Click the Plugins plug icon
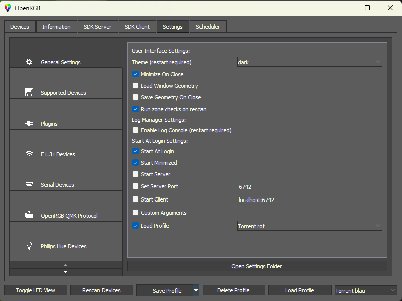The image size is (402, 301). point(29,123)
